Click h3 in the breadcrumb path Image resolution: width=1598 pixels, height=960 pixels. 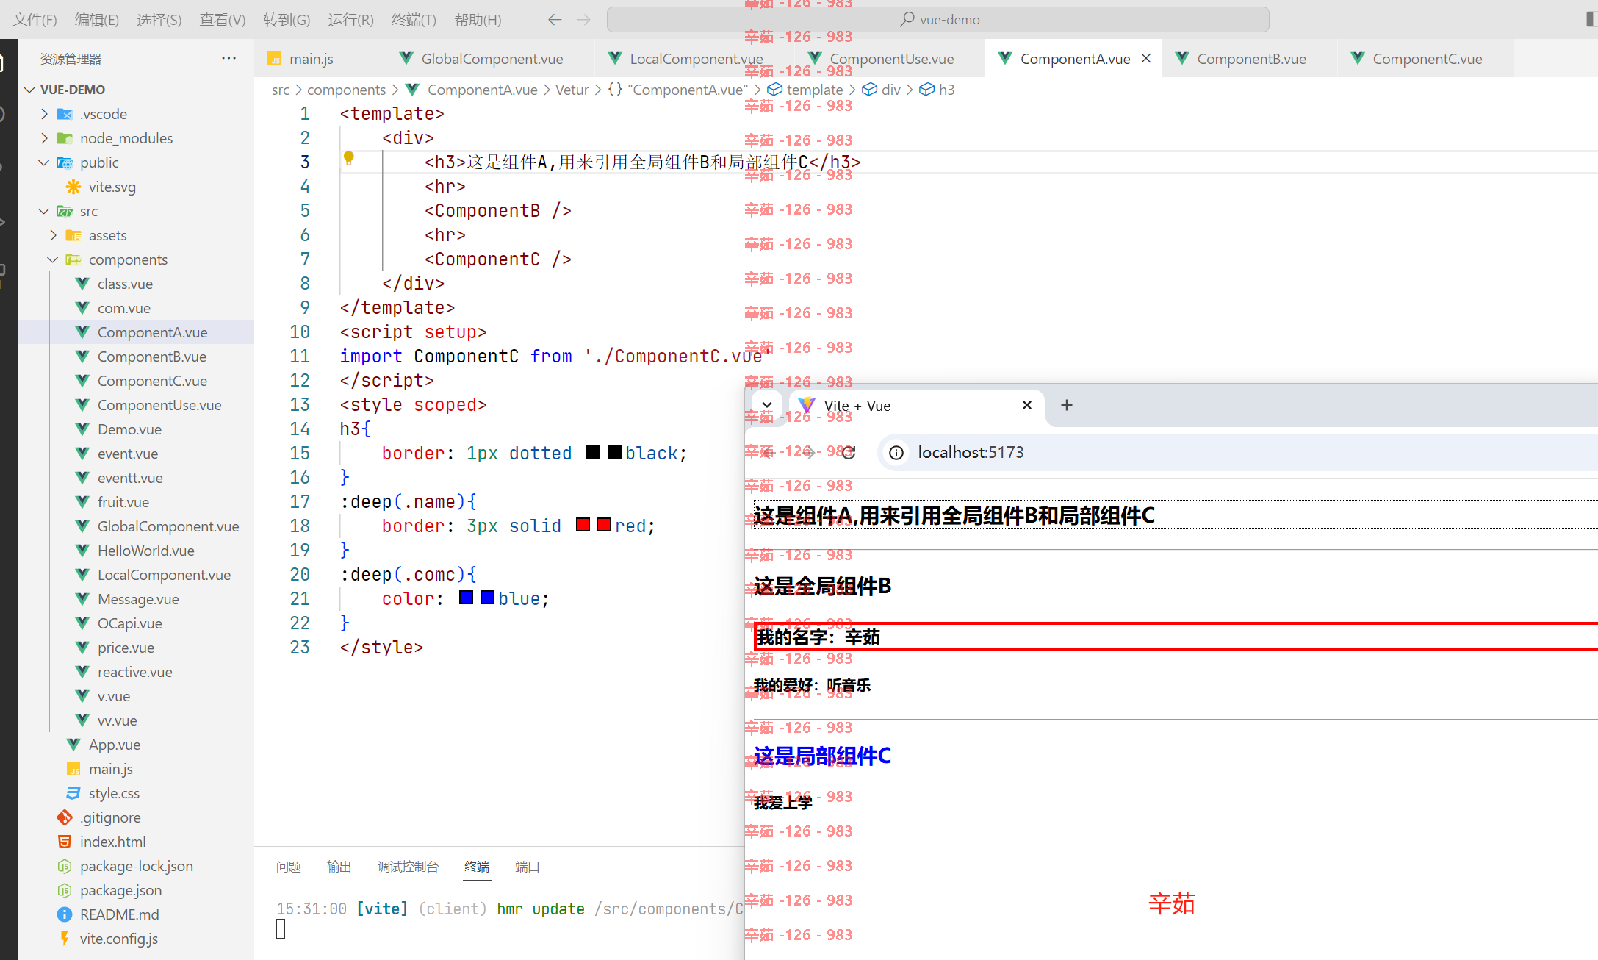(x=947, y=90)
